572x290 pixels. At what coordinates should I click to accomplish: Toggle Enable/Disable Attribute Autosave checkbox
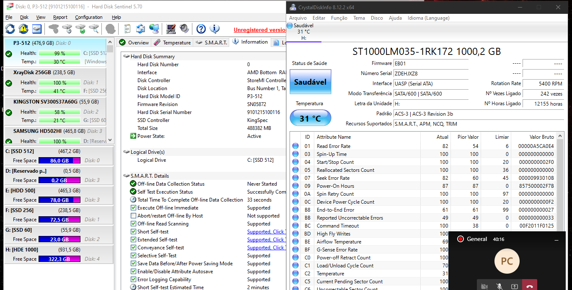(133, 272)
